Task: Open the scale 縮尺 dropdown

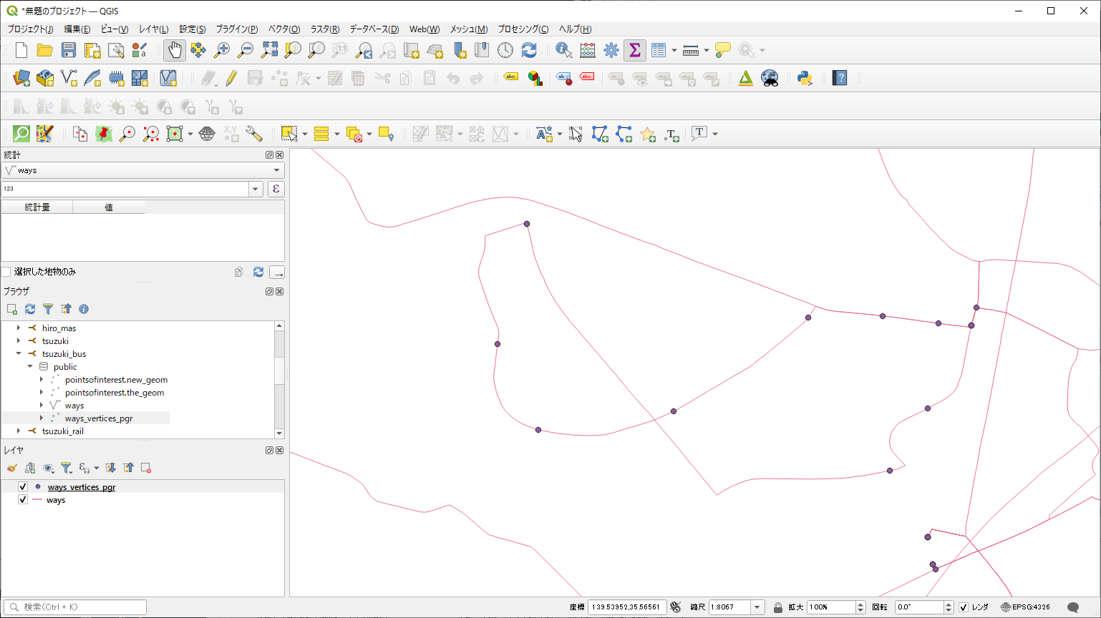Action: (757, 607)
